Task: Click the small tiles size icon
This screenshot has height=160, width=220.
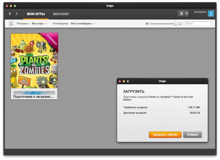Action: [x=147, y=24]
